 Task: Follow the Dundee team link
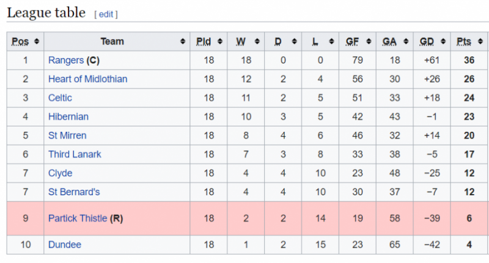[65, 245]
